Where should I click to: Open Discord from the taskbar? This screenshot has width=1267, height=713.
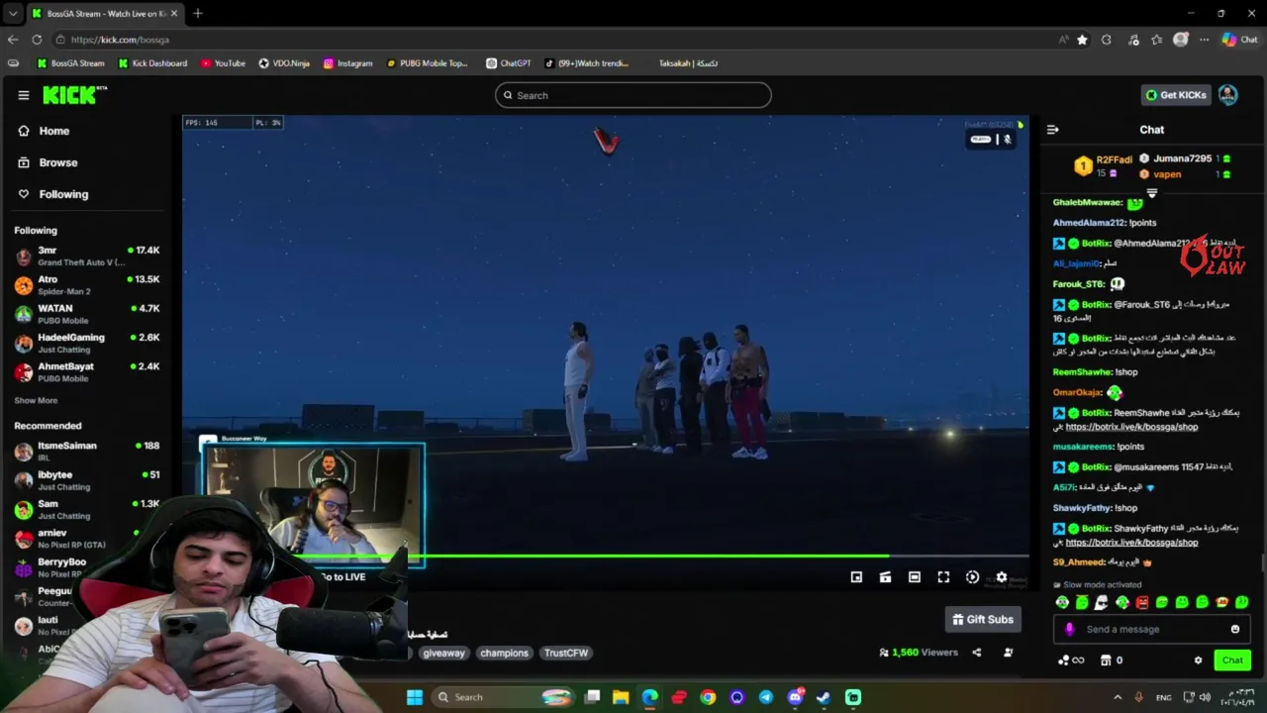coord(795,697)
